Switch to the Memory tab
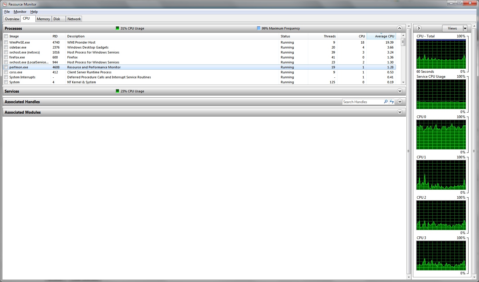The width and height of the screenshot is (479, 282). (43, 19)
